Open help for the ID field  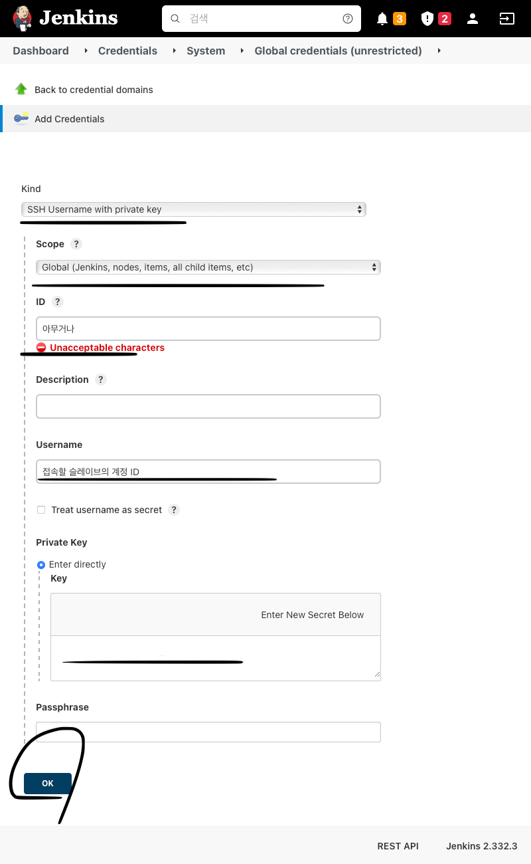pos(58,302)
